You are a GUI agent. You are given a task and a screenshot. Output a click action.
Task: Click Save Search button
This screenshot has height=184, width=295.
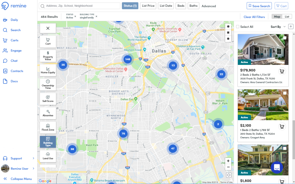point(259,6)
